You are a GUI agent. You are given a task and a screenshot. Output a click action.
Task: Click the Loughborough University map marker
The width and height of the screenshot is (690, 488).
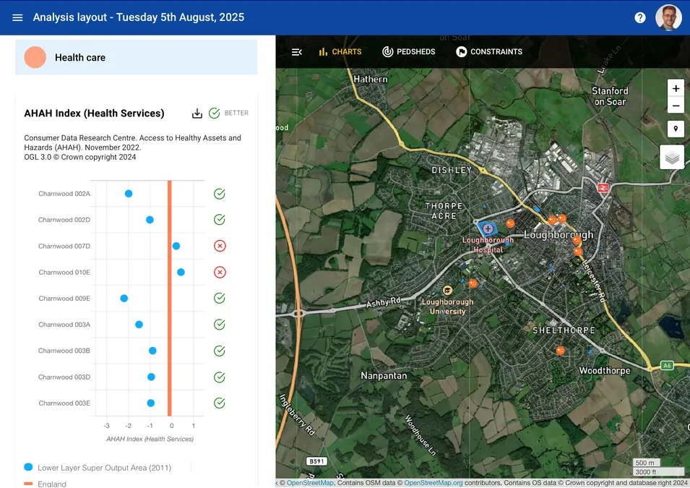(x=447, y=290)
